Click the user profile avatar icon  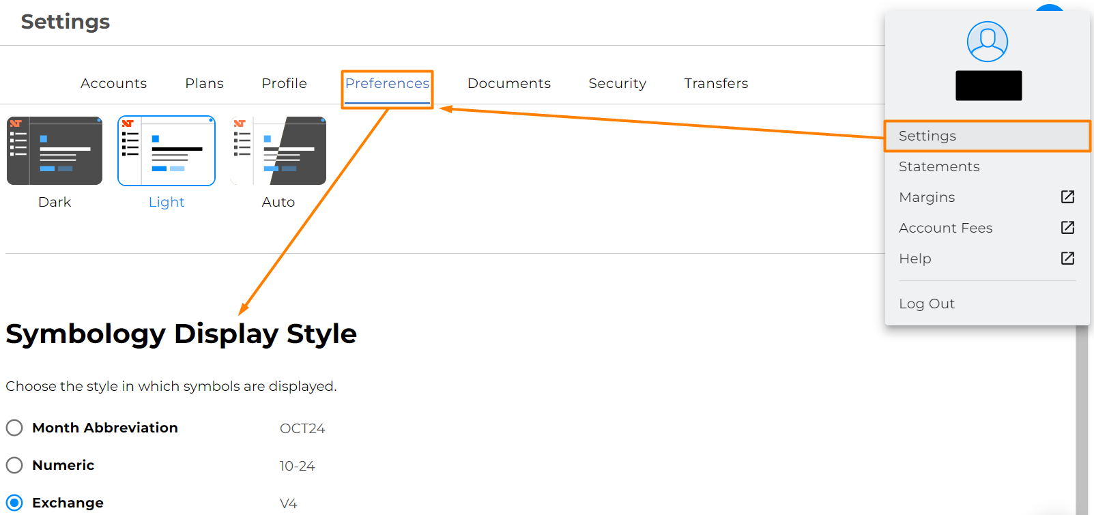coord(987,42)
